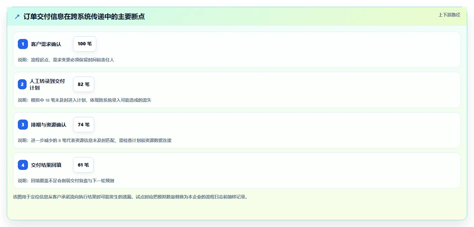Viewport: 474px width, 227px height.
Task: Click the 交付结果回填 step label
Action: 46,165
